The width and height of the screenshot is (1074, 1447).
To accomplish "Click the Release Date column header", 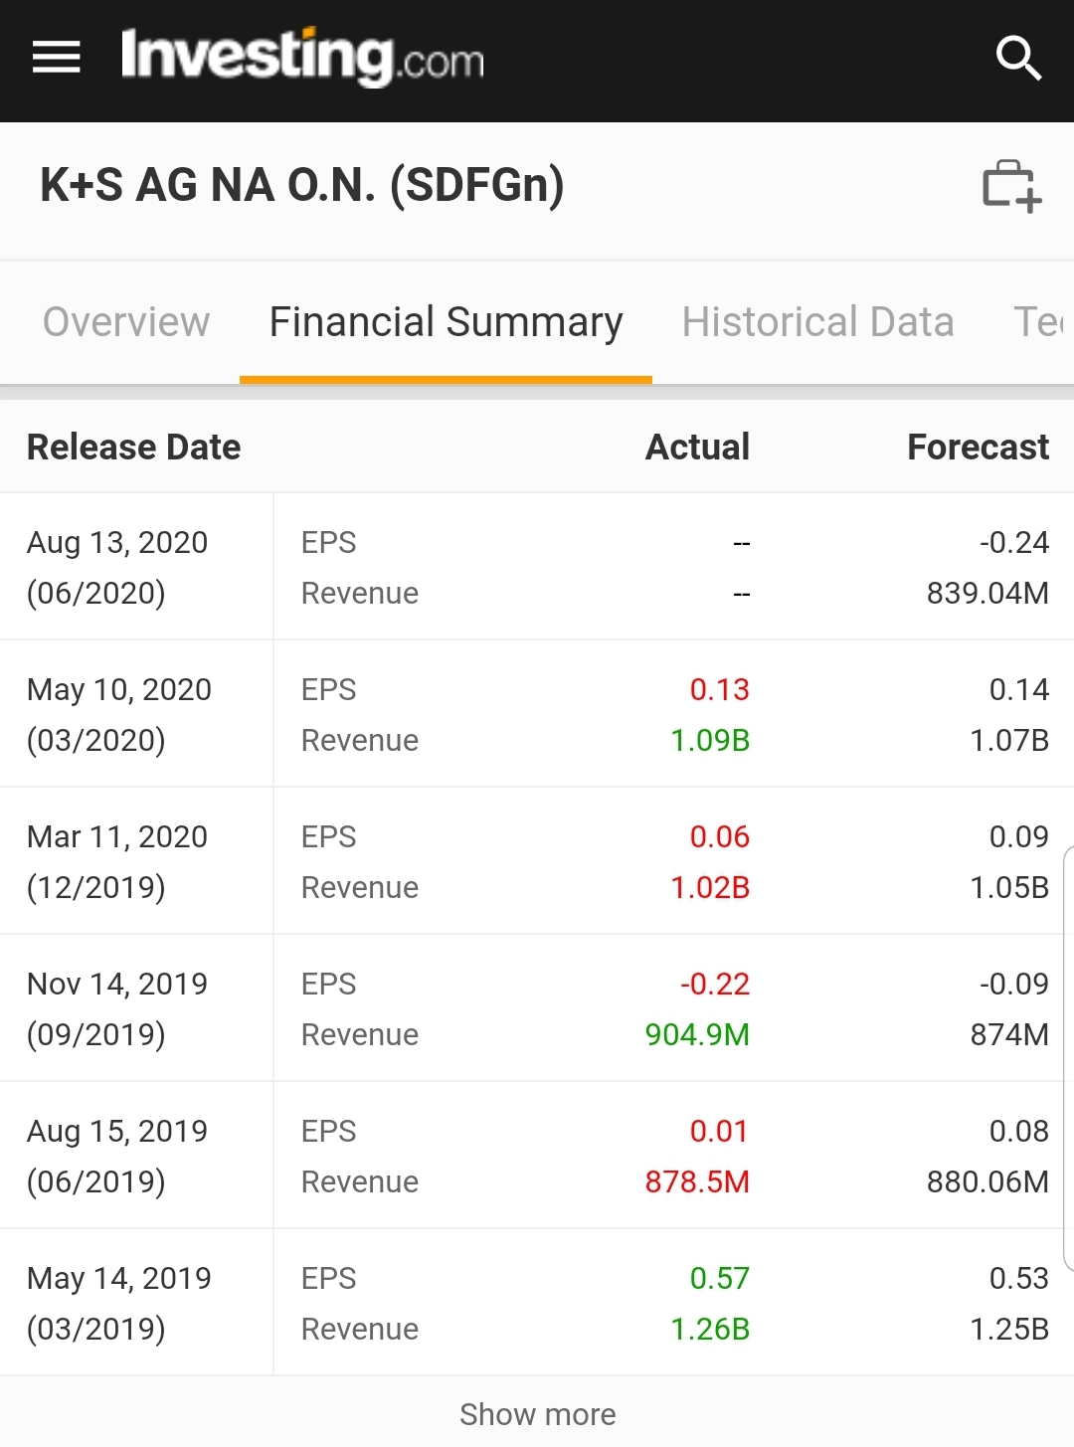I will click(x=134, y=448).
